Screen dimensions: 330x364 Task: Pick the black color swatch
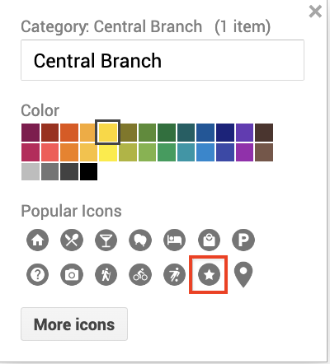click(88, 171)
